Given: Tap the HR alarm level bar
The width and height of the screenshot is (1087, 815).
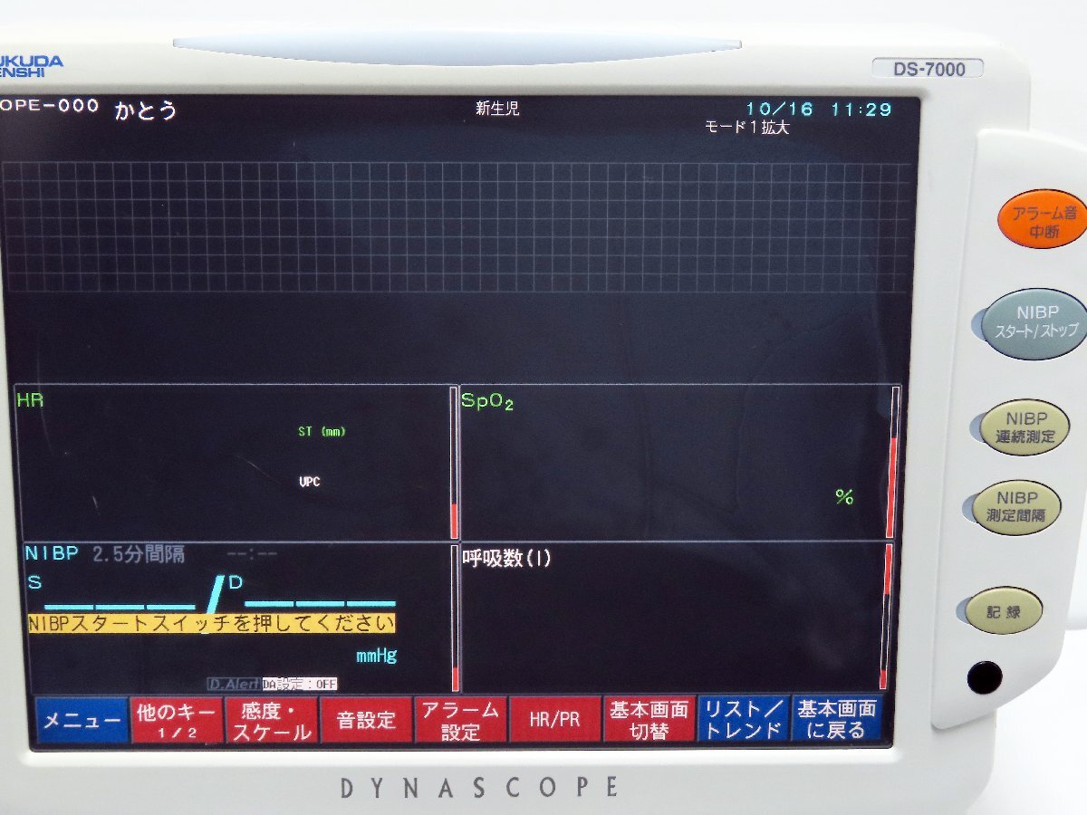Looking at the screenshot, I should 454,463.
